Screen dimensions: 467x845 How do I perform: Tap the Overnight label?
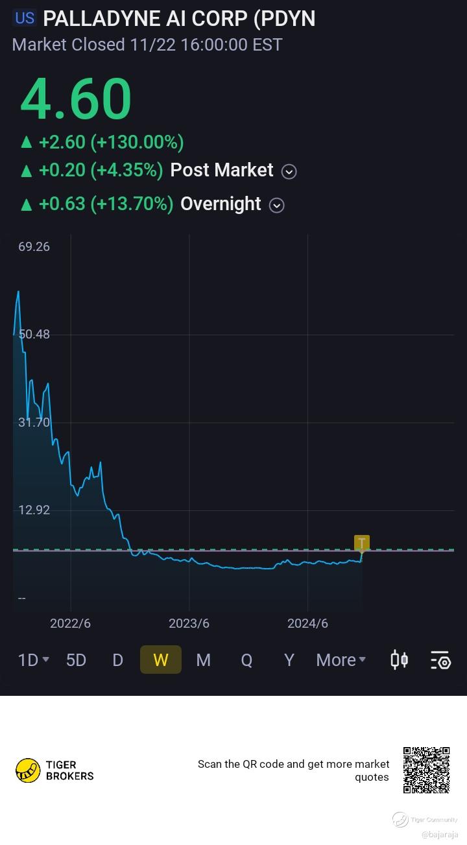(221, 204)
